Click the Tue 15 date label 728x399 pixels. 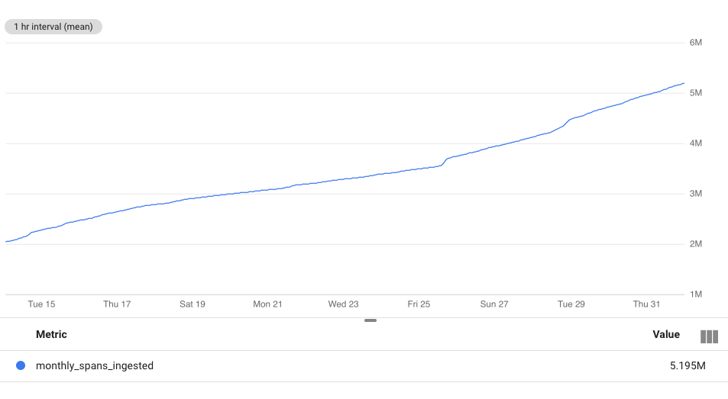41,304
